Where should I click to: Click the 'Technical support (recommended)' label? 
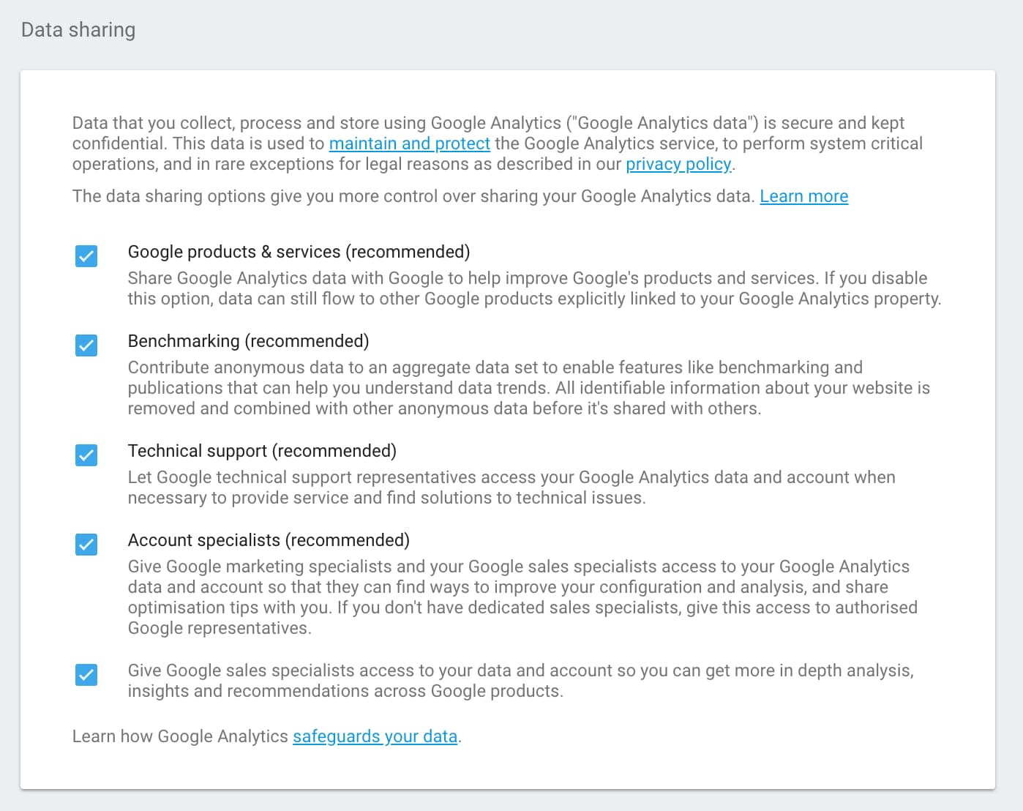(263, 451)
